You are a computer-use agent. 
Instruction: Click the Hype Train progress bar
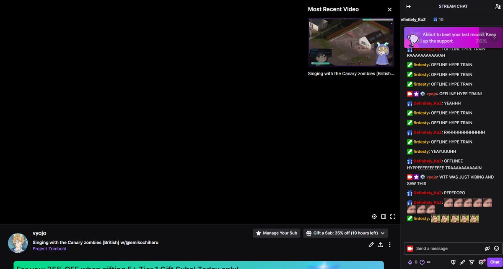(453, 38)
